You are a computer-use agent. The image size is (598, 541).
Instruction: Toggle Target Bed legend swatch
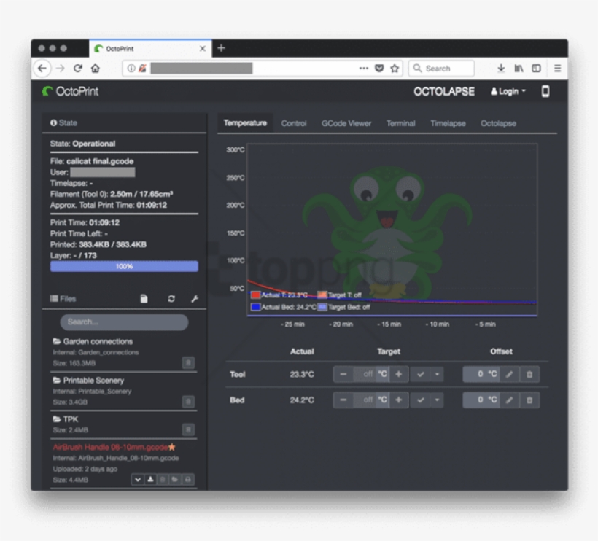tap(322, 307)
